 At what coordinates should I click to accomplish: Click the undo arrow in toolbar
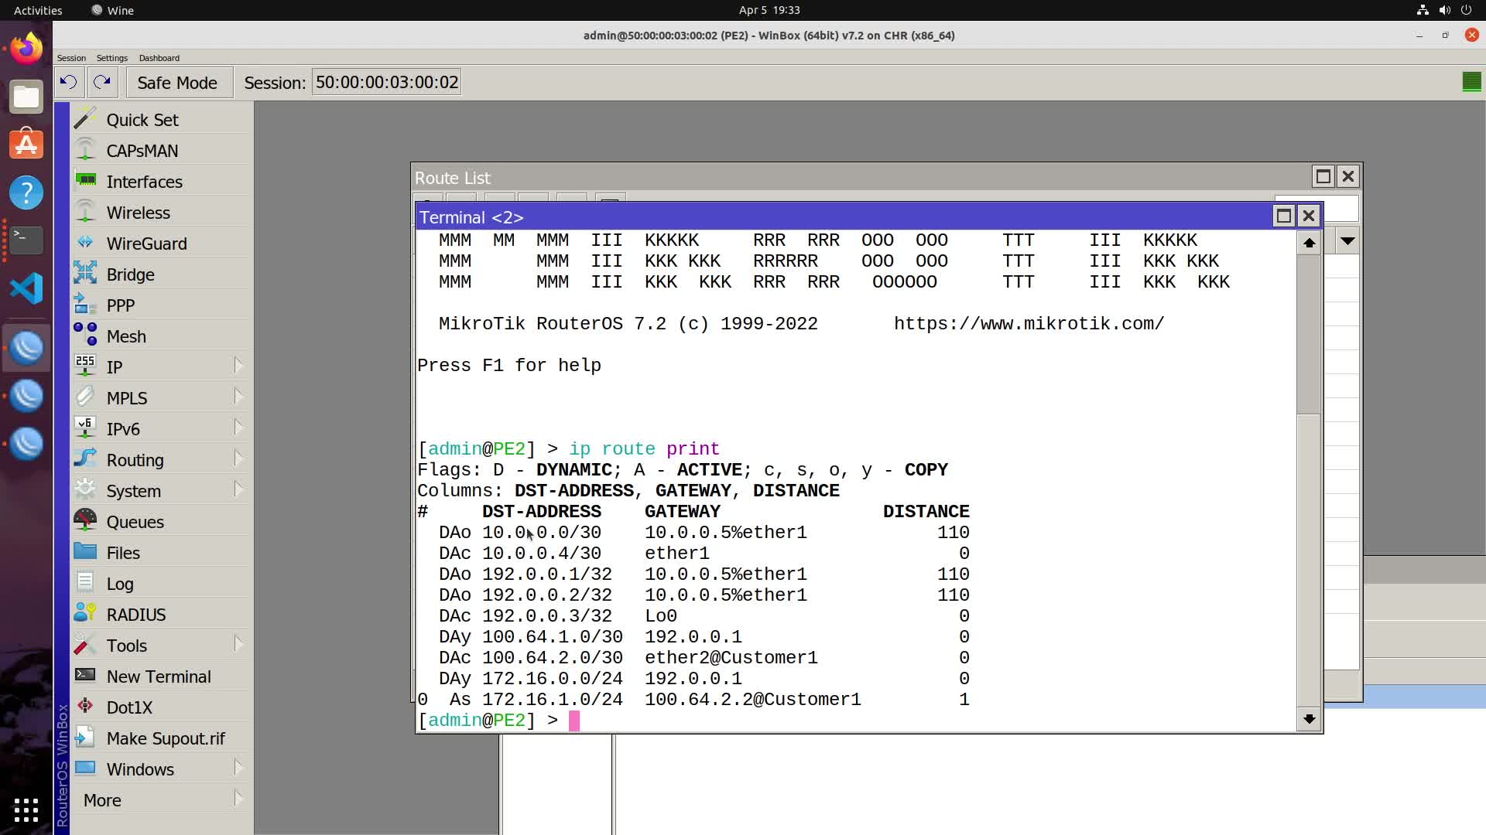(68, 82)
